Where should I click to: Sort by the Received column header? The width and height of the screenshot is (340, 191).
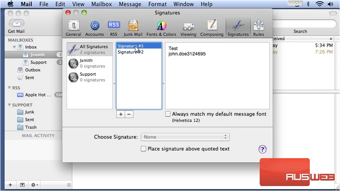coord(303,39)
